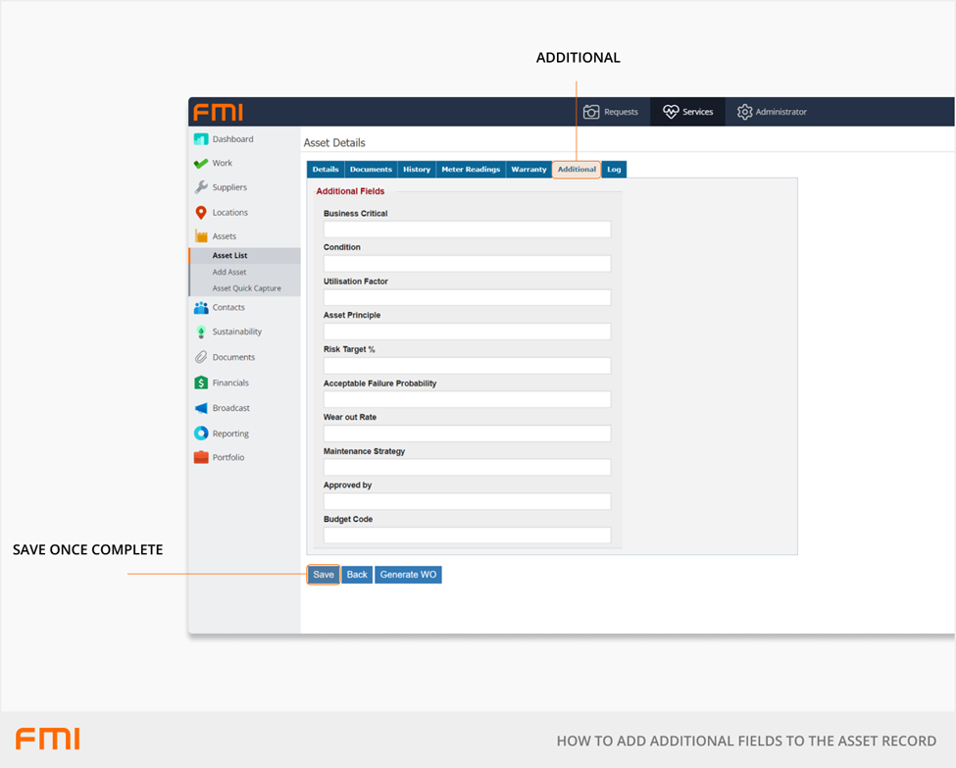This screenshot has height=768, width=956.
Task: Click the Generate WO button
Action: 408,575
